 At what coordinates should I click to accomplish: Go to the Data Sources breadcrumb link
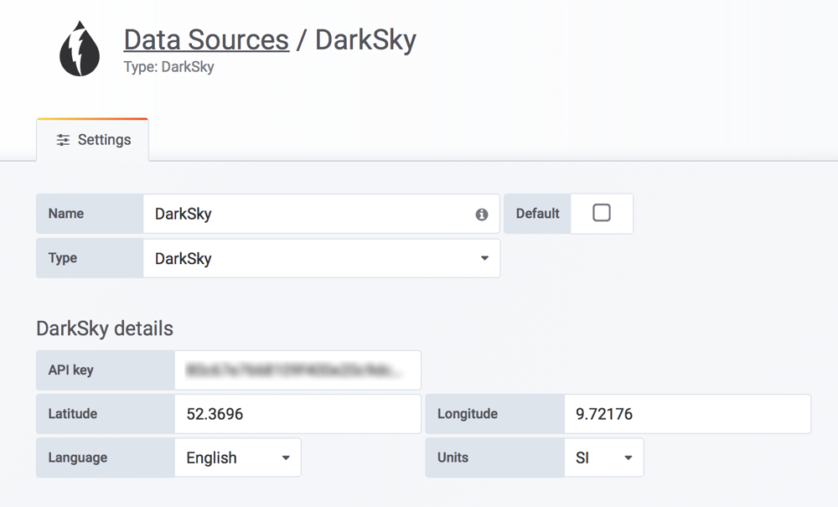pos(206,40)
